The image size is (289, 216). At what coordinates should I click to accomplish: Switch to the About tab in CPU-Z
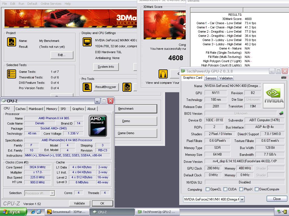tap(91, 109)
